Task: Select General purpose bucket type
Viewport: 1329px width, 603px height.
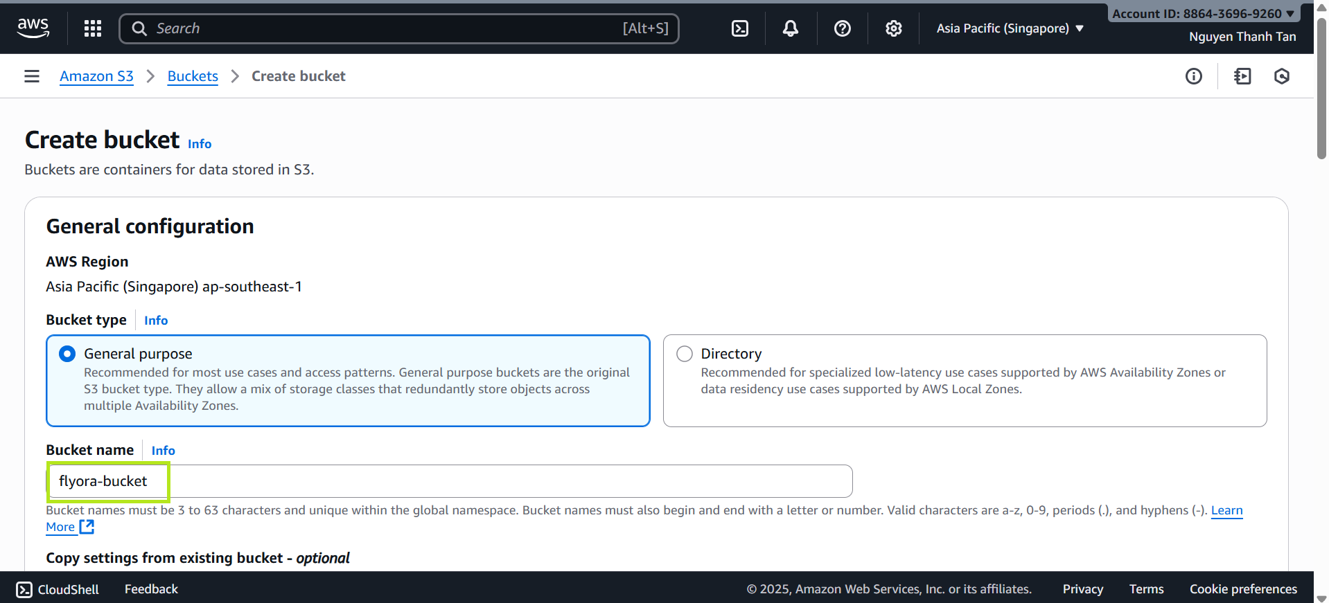Action: coord(67,354)
